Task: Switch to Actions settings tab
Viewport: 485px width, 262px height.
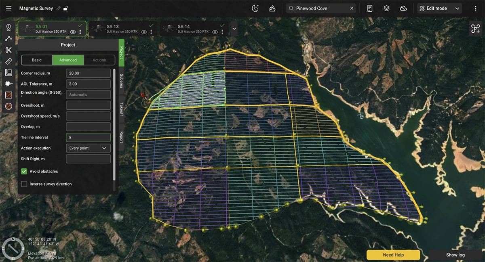Action: tap(99, 60)
